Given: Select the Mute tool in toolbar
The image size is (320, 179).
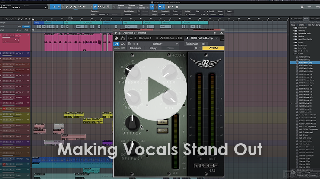Looking at the screenshot, I should [75, 7].
